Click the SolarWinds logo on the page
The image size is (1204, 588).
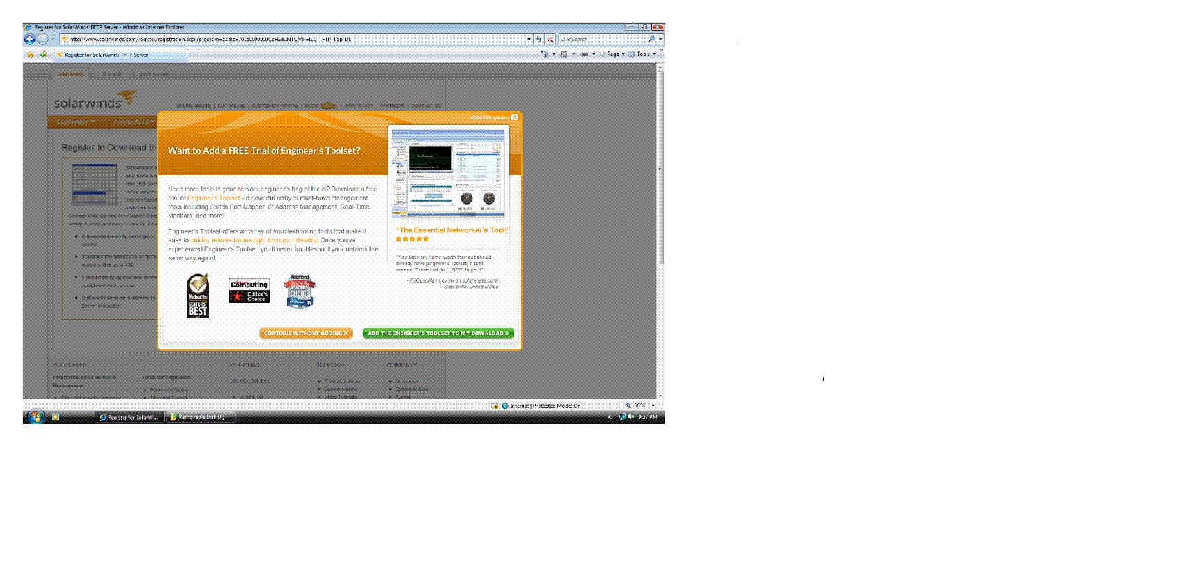tap(95, 100)
